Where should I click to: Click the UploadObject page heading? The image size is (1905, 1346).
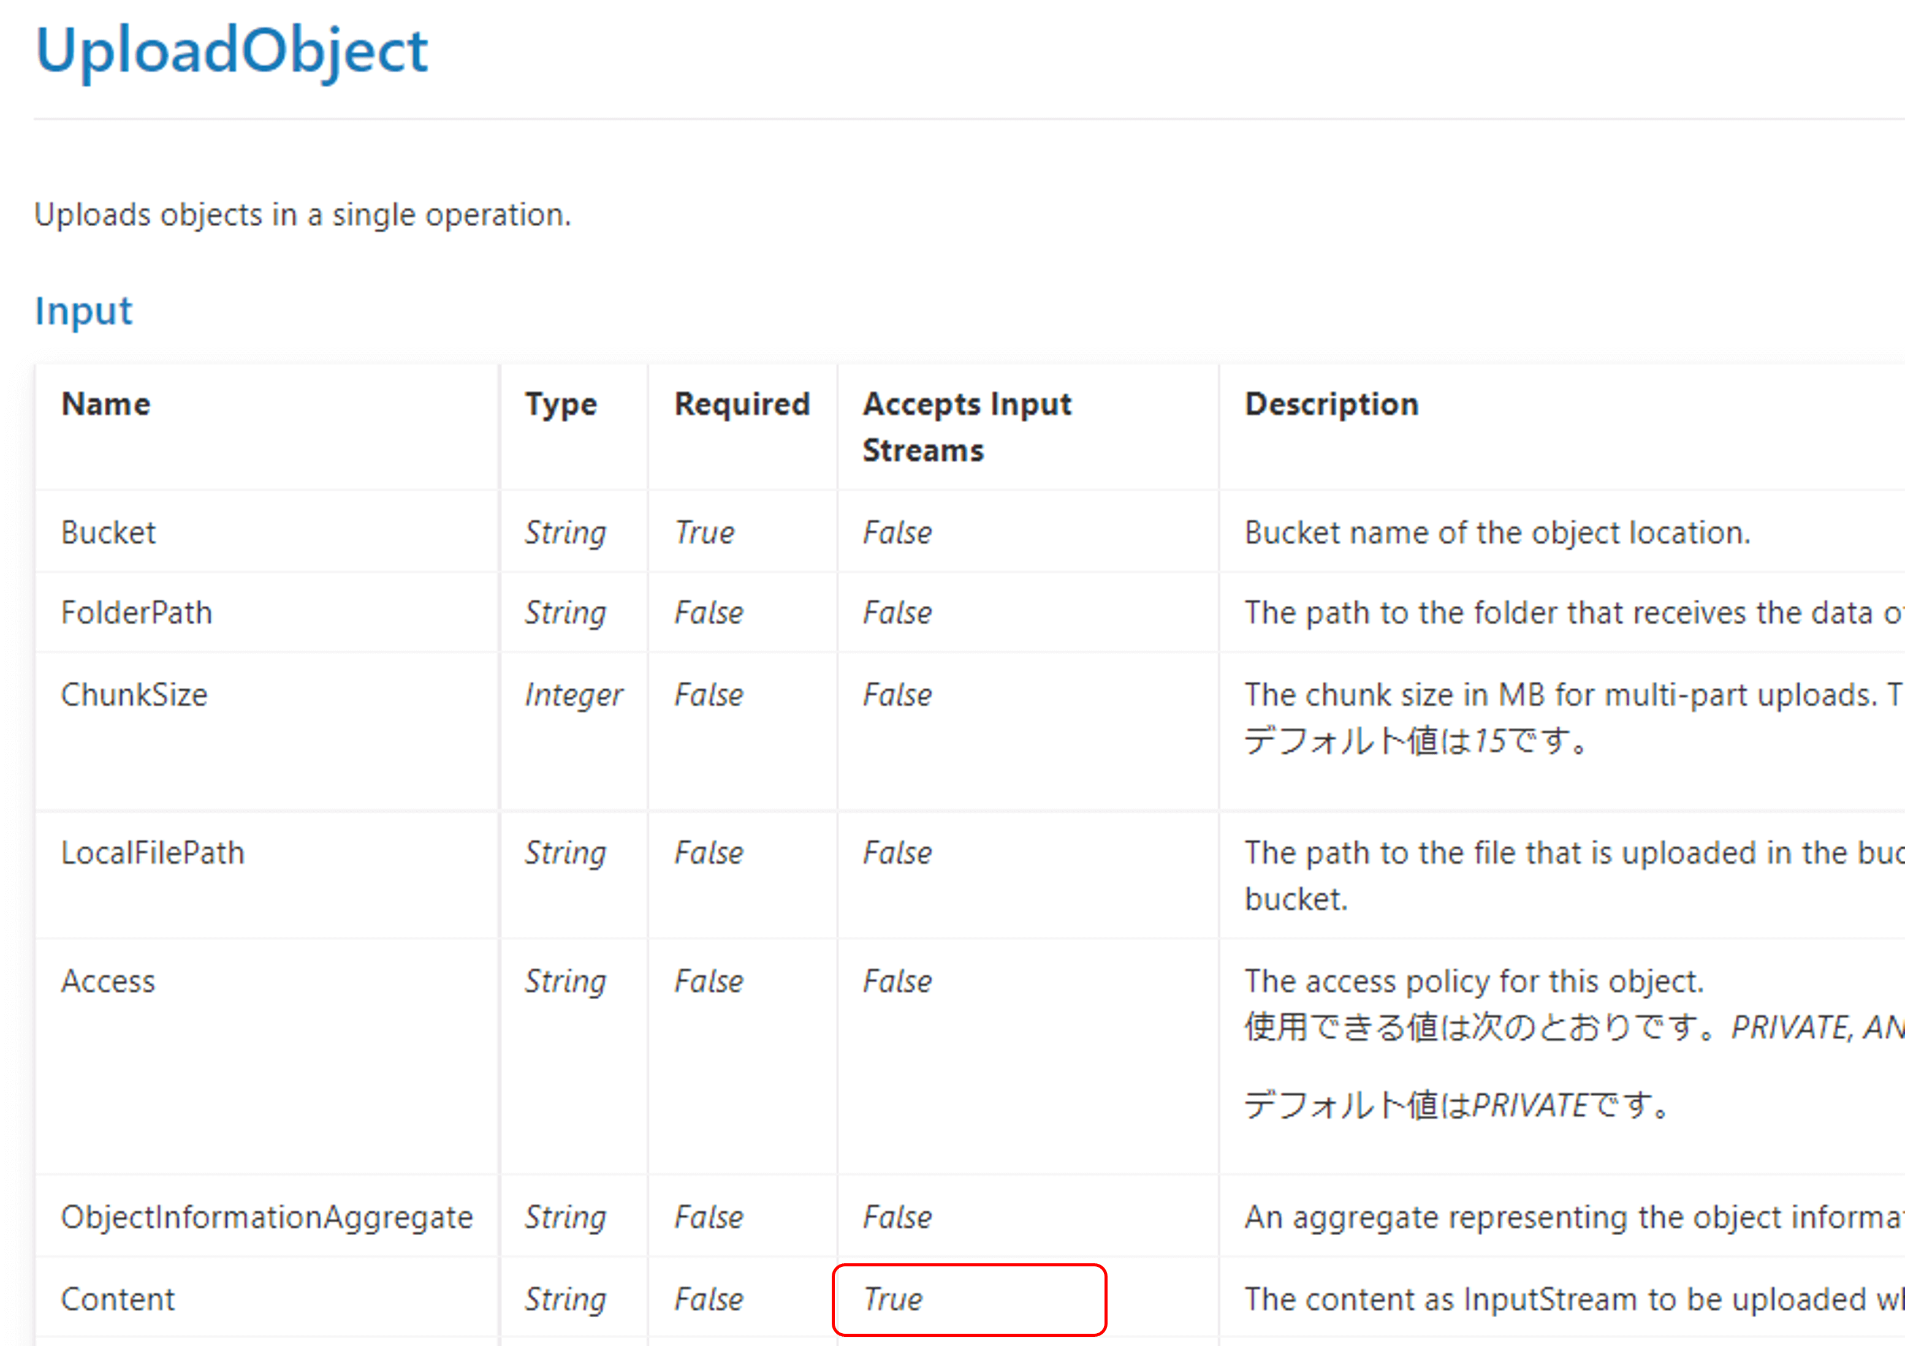(232, 51)
